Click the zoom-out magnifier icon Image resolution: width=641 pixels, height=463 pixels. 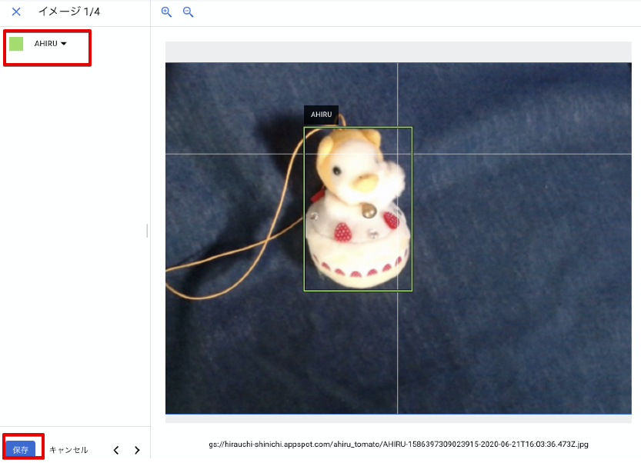[188, 12]
